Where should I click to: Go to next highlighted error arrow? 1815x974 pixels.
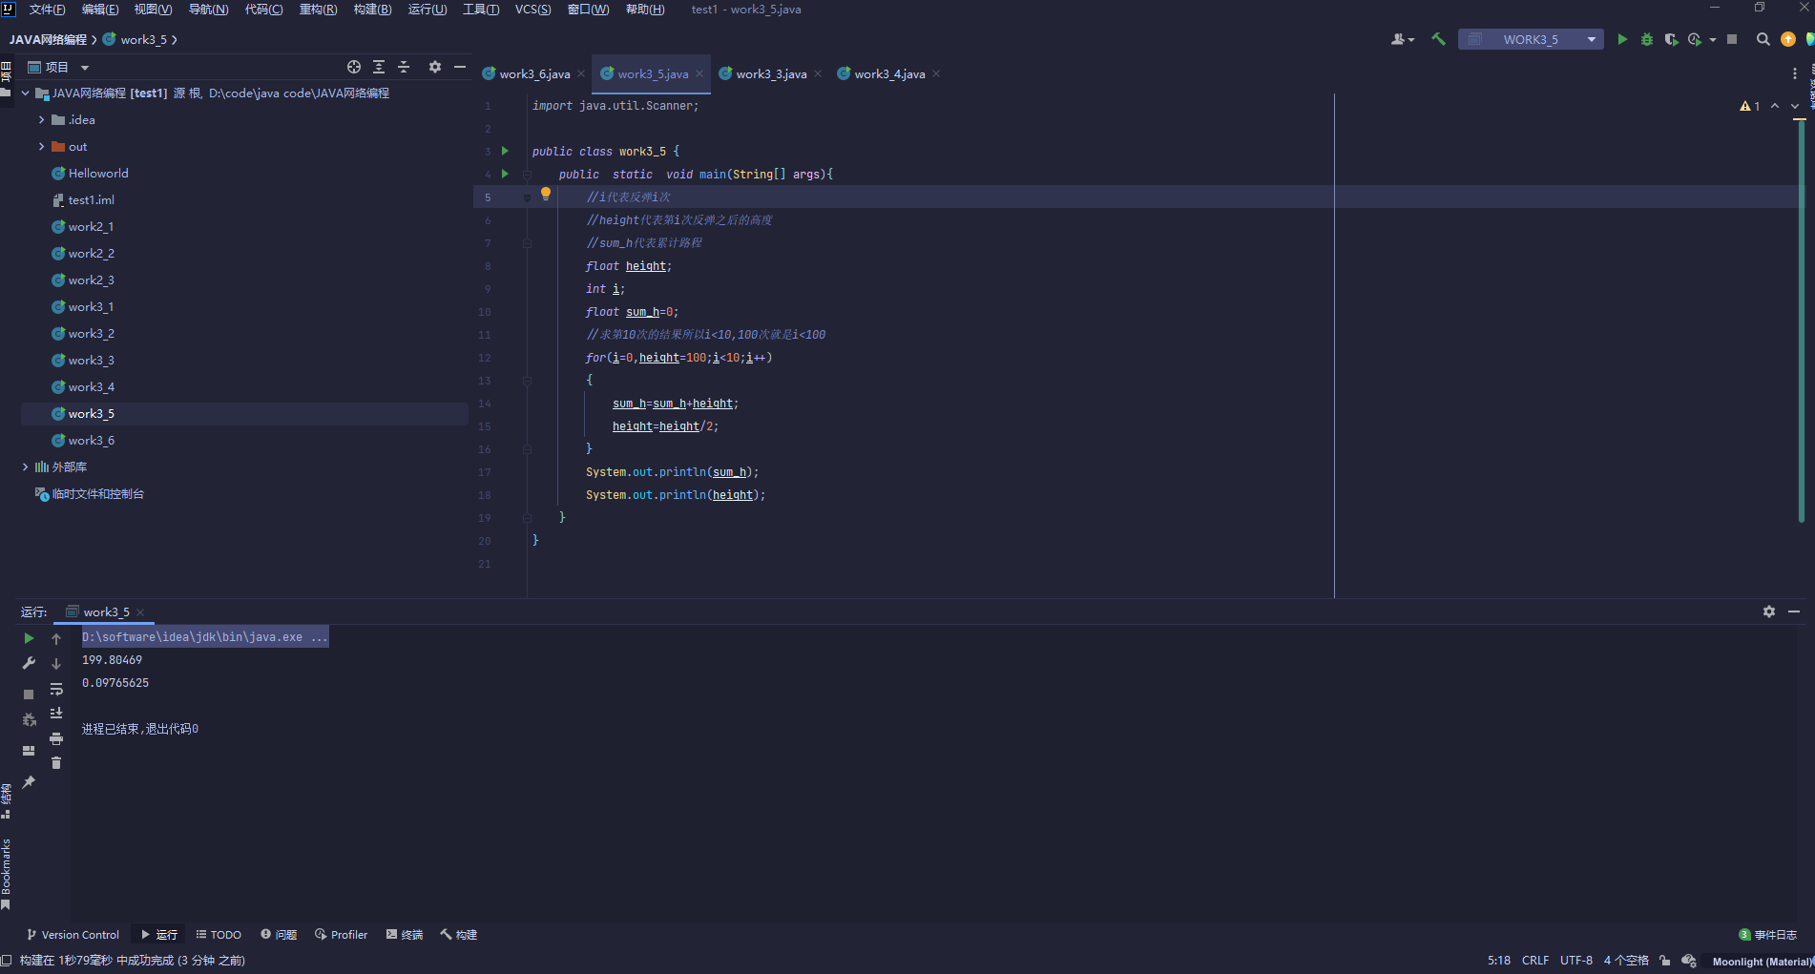[1795, 106]
